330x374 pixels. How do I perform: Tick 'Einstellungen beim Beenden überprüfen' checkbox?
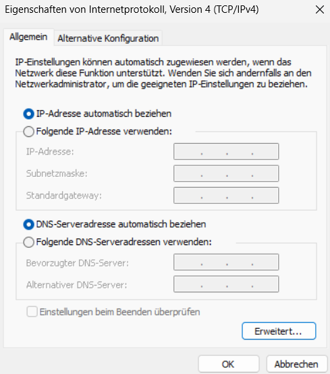point(32,312)
